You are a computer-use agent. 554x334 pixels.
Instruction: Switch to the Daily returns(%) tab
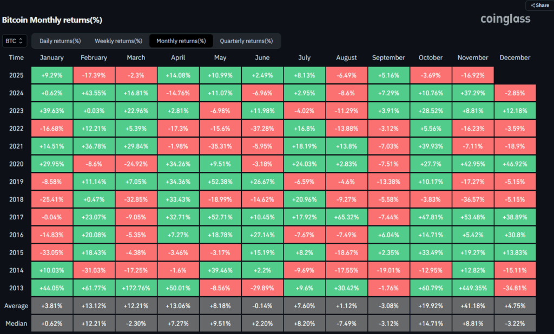point(60,41)
